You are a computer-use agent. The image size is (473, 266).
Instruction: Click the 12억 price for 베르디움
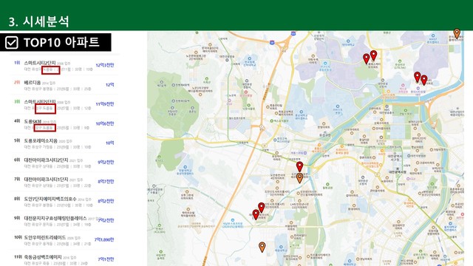click(x=110, y=85)
